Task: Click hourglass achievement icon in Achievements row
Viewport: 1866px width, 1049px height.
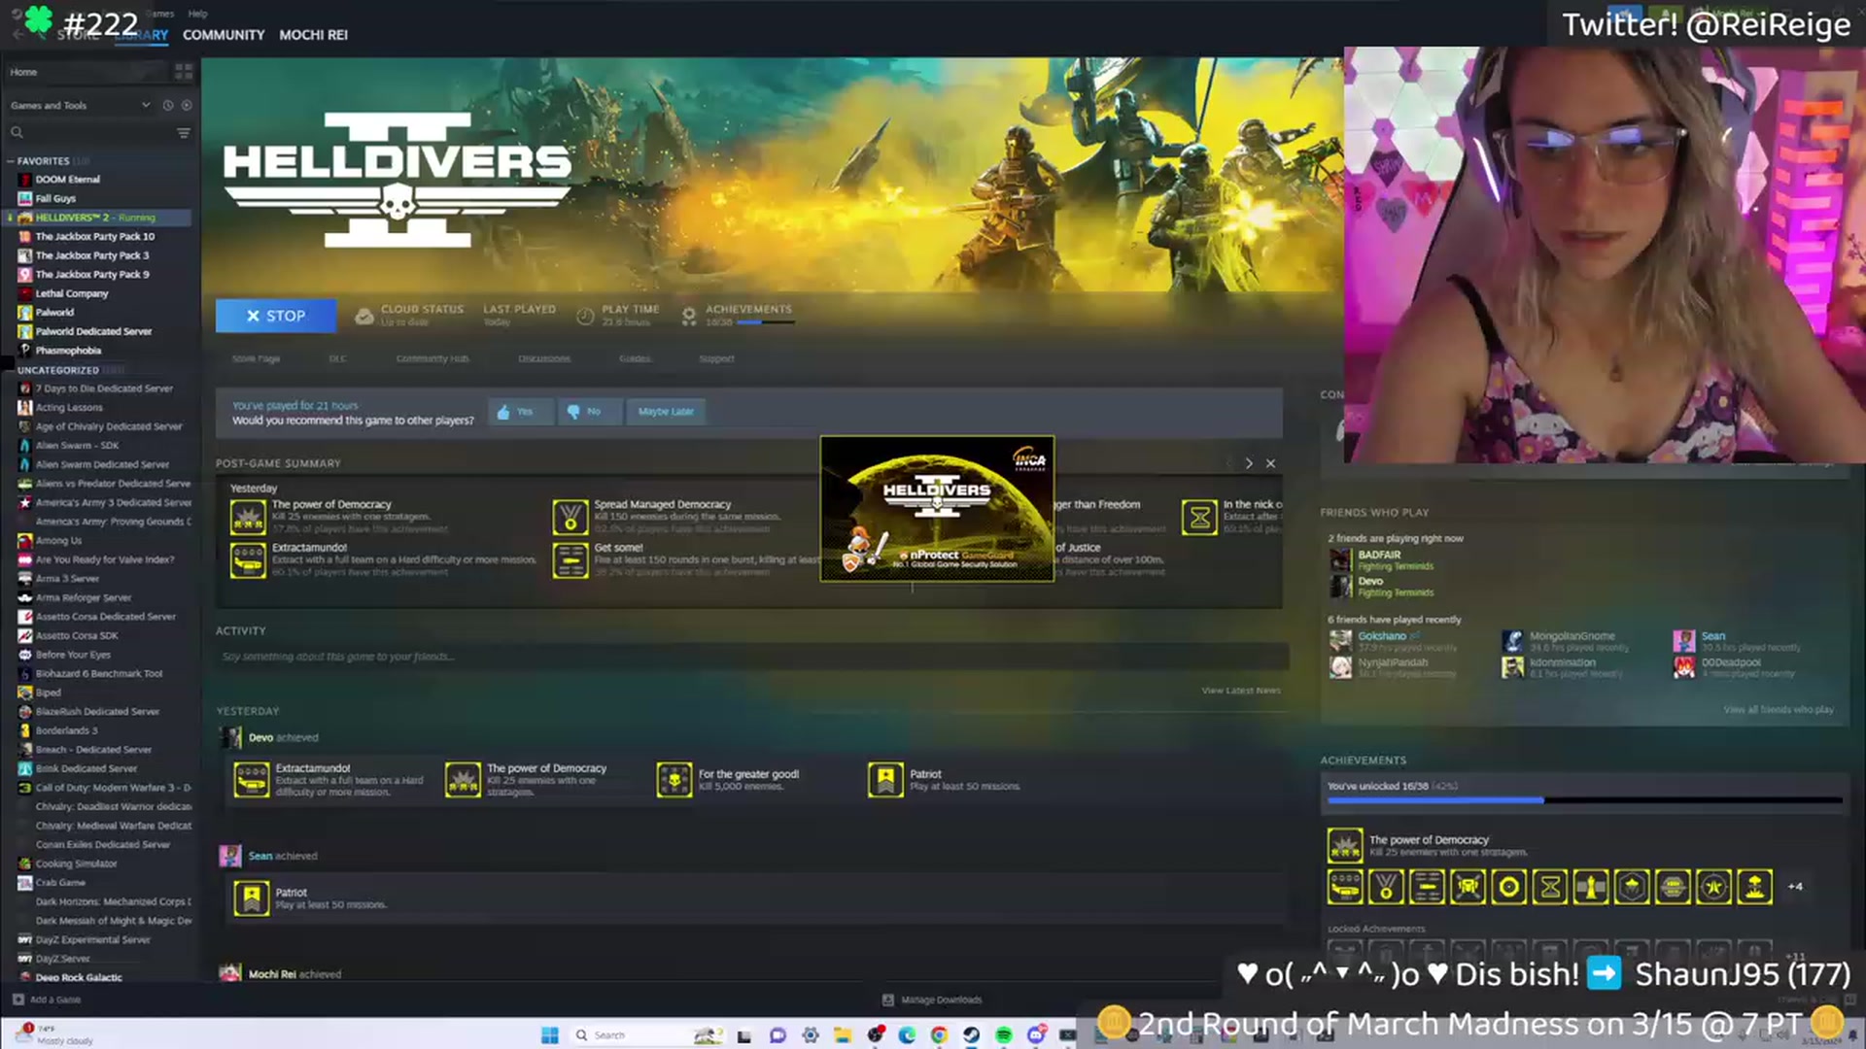Action: (1550, 887)
